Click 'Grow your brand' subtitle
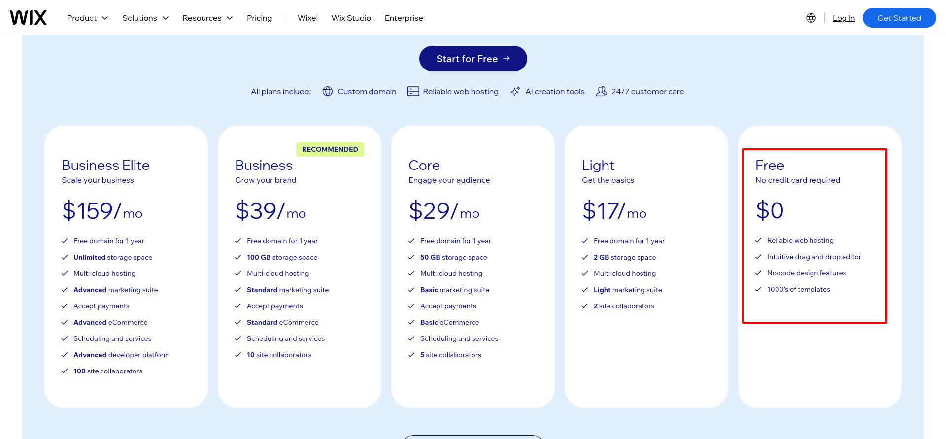946x439 pixels. coord(266,180)
